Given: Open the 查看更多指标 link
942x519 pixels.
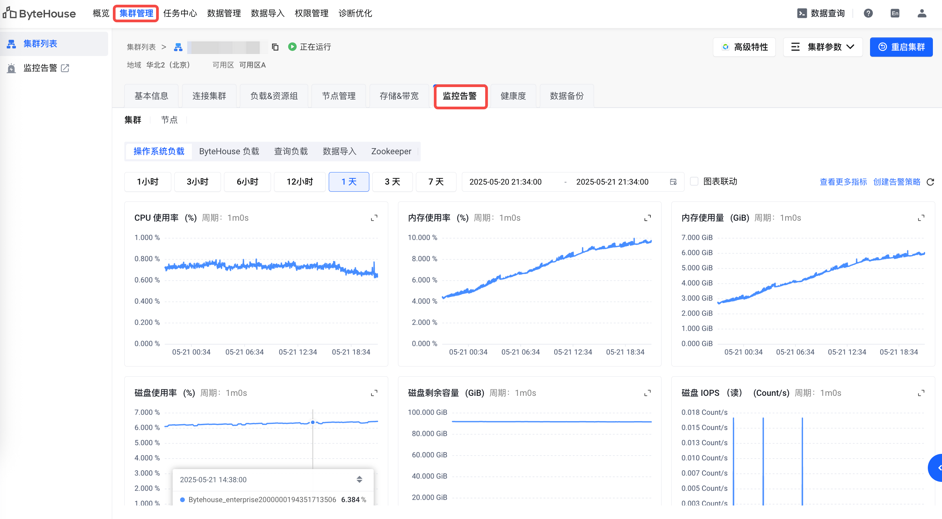Looking at the screenshot, I should (843, 182).
